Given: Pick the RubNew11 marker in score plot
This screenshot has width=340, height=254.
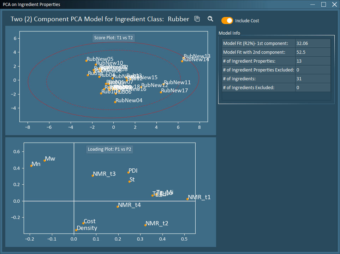Looking at the screenshot, I should [x=164, y=84].
